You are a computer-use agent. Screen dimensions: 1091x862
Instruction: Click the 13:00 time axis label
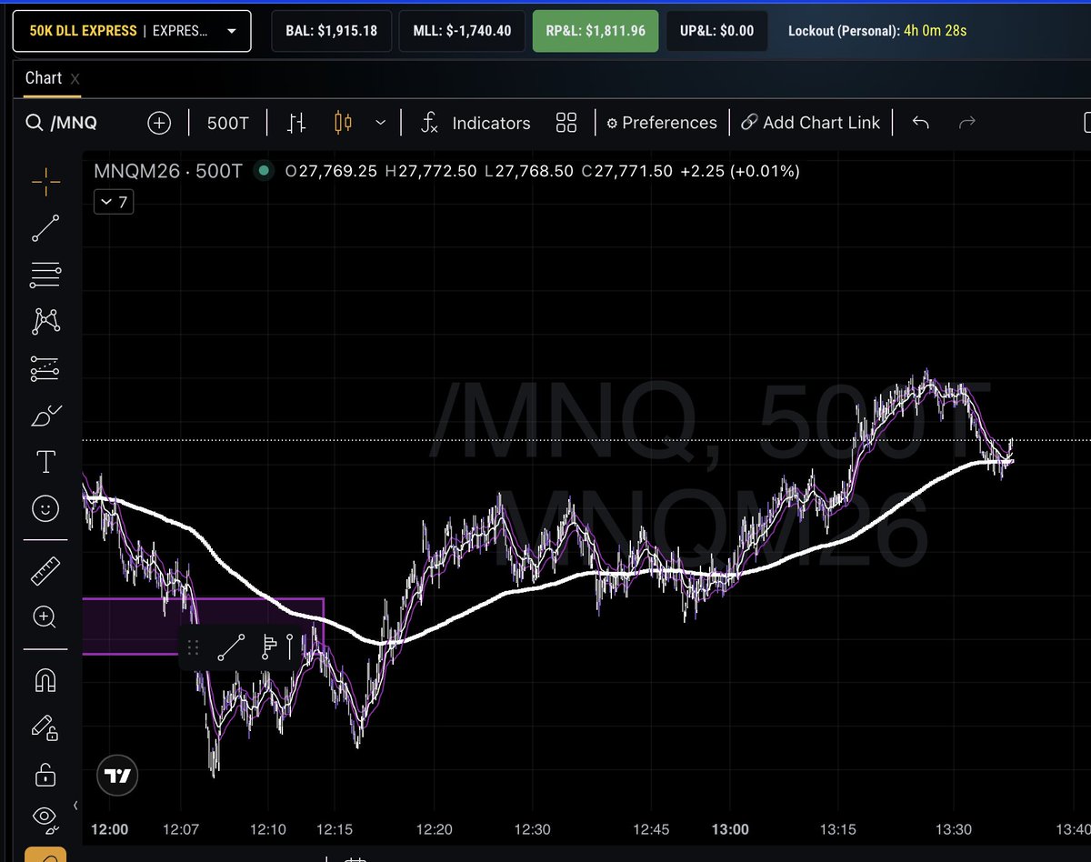pos(730,829)
